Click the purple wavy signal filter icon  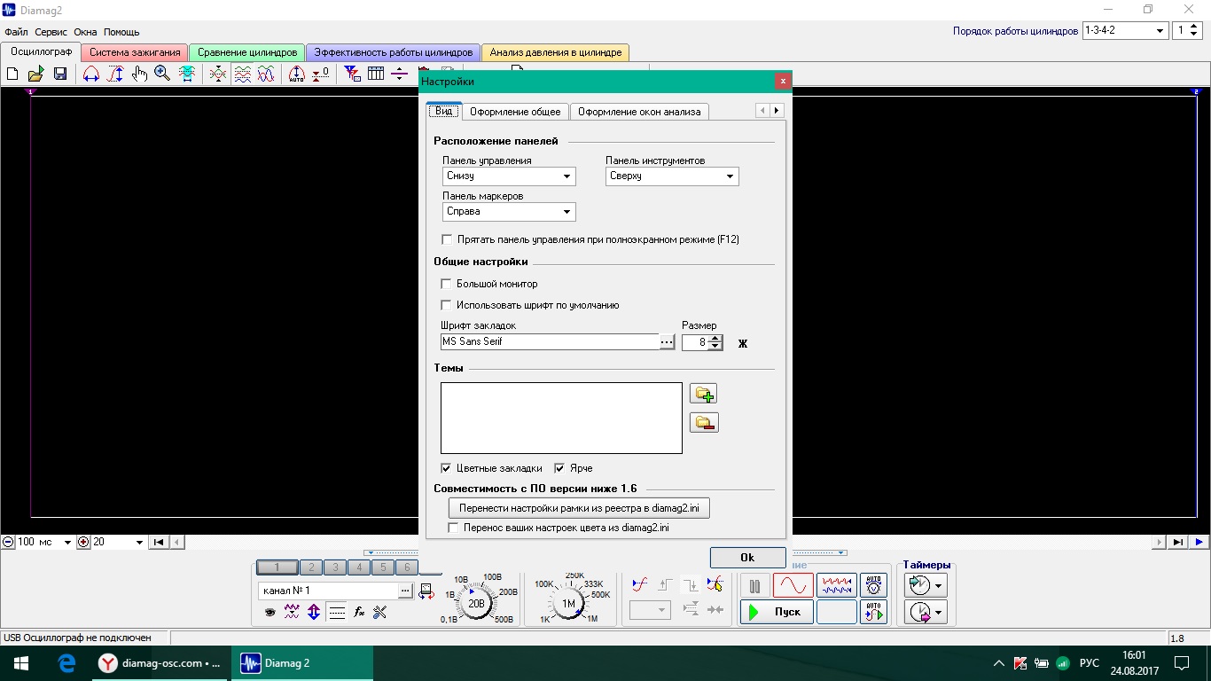point(292,612)
